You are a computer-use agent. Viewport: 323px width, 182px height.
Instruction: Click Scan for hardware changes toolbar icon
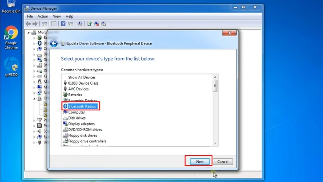coord(80,24)
